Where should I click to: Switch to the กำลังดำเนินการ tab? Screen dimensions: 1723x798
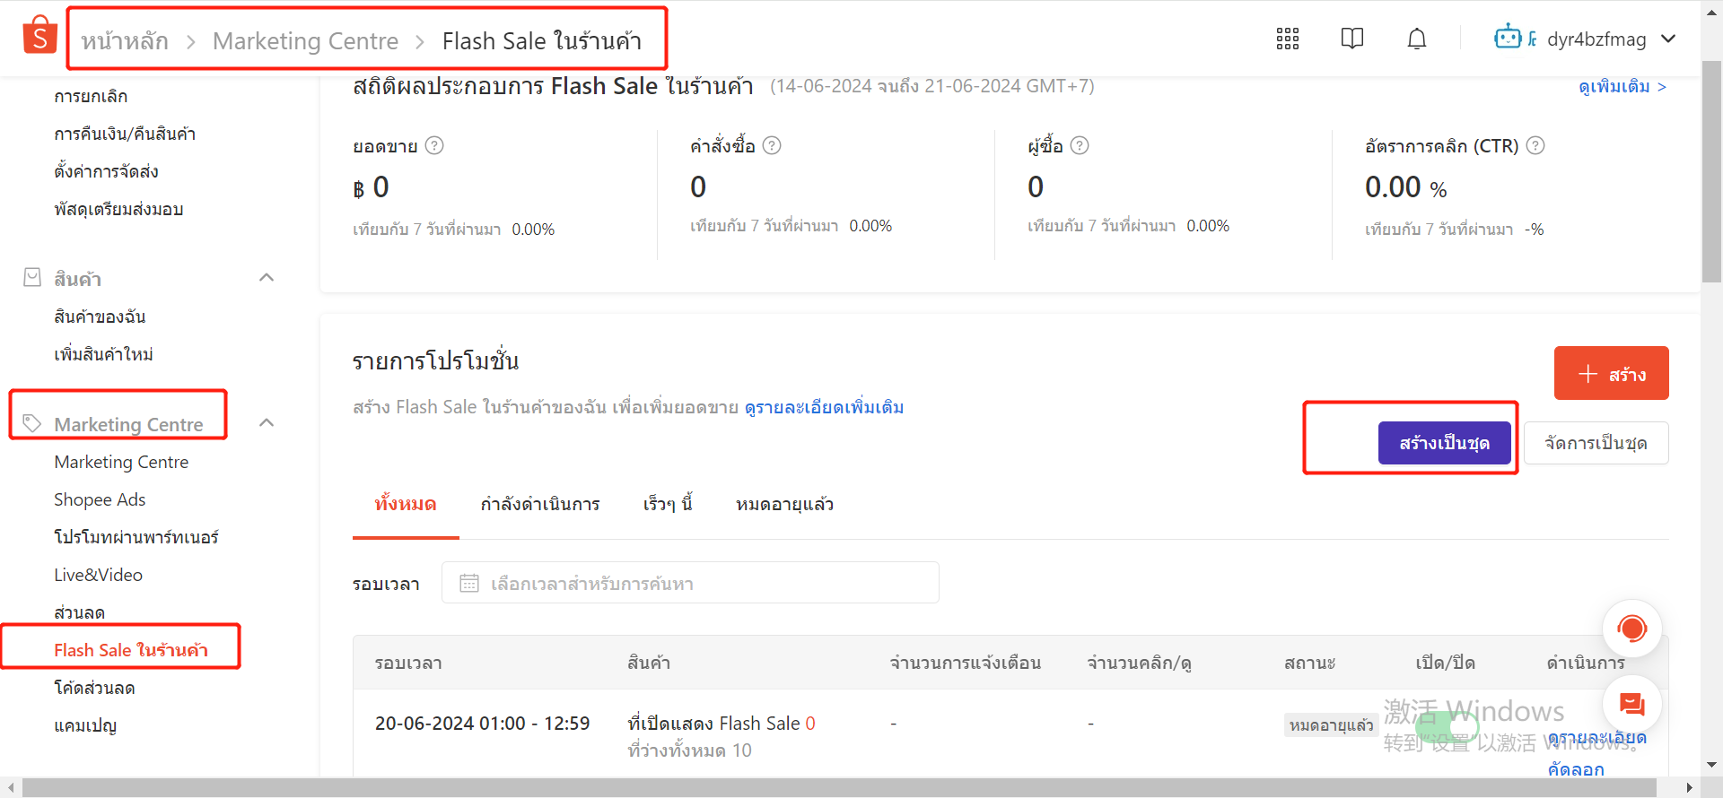[540, 504]
